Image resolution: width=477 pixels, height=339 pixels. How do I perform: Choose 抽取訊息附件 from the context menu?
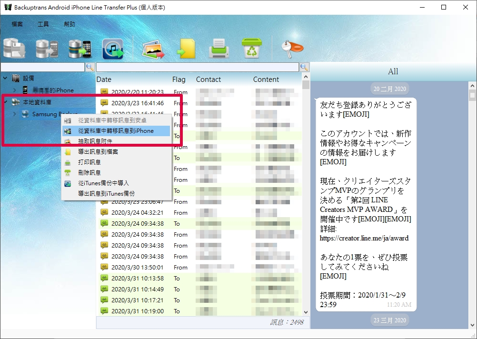point(116,141)
